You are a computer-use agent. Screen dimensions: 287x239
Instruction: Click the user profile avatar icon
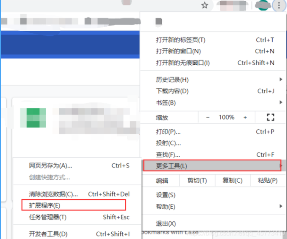click(x=262, y=5)
